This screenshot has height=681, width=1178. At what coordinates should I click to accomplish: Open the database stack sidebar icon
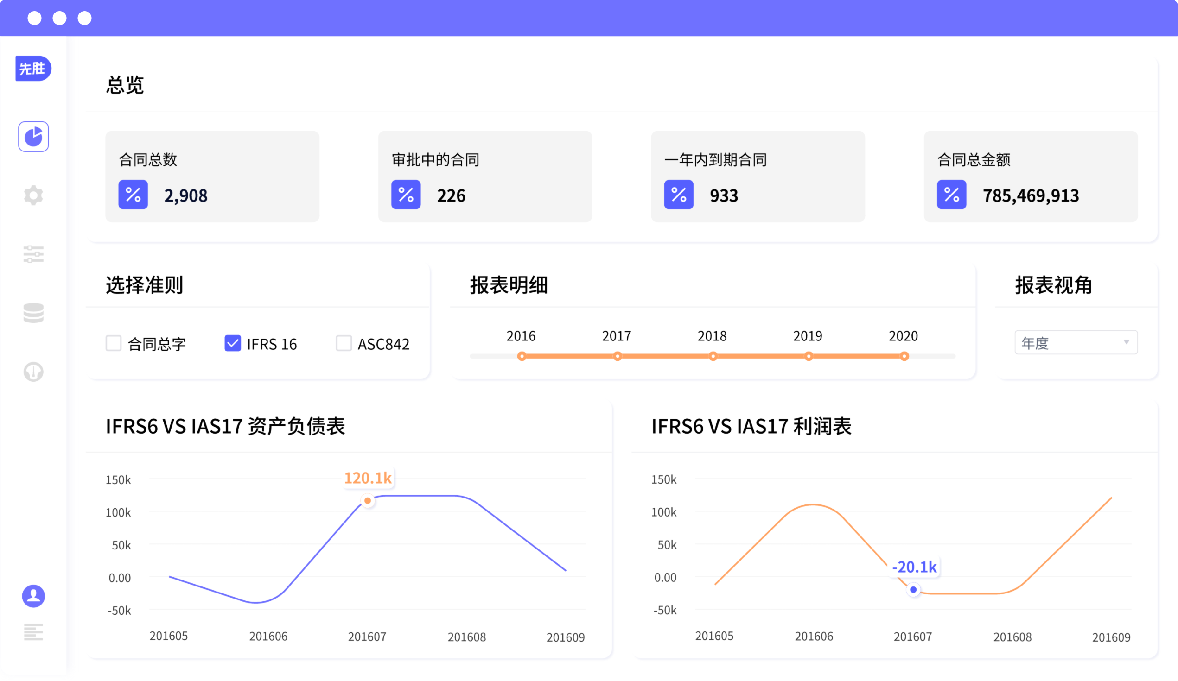click(x=33, y=313)
